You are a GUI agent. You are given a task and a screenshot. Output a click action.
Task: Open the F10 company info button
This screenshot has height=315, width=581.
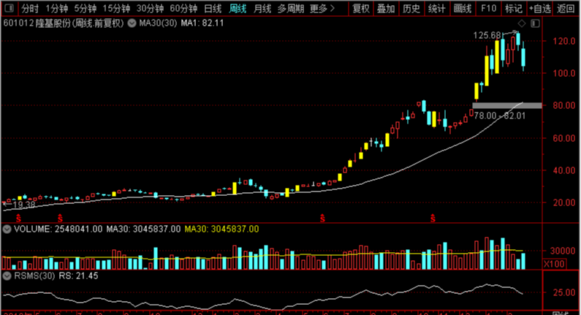487,9
